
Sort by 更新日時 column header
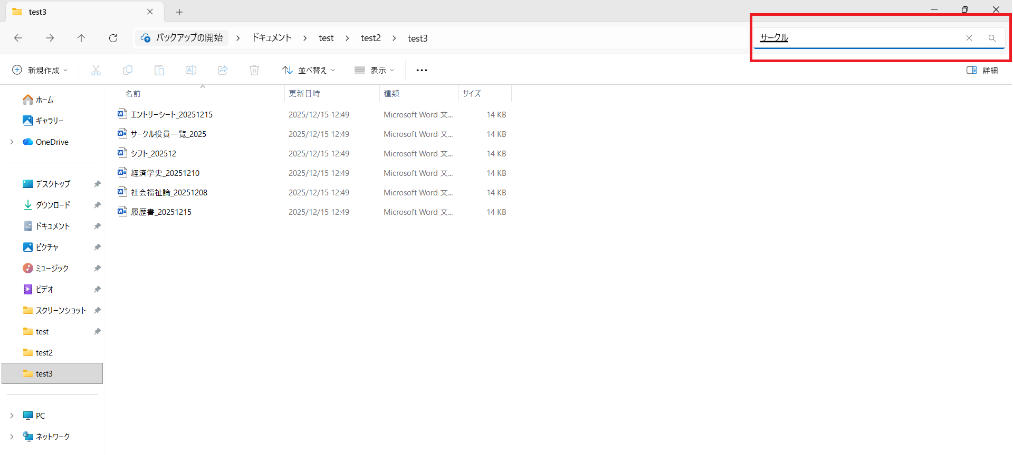pyautogui.click(x=304, y=93)
